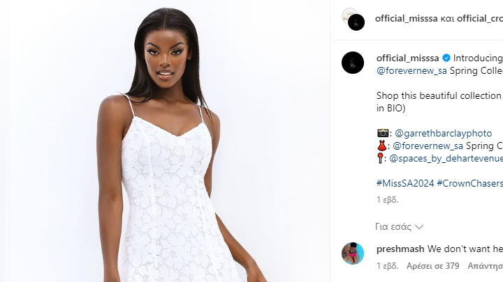Expand the 'Για εσάς' comment sorting dropdown

click(399, 227)
